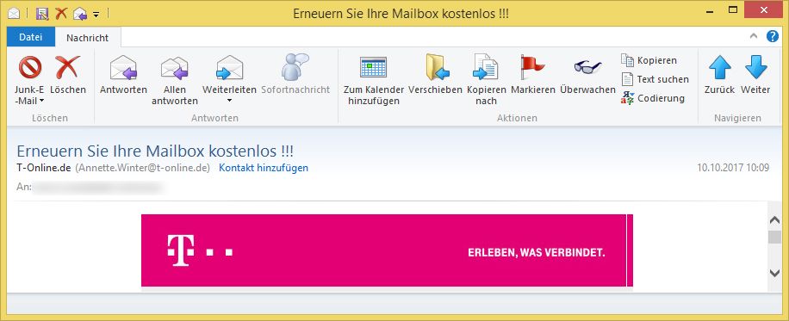
Task: Click the message scrollbar thumb
Action: click(x=775, y=237)
